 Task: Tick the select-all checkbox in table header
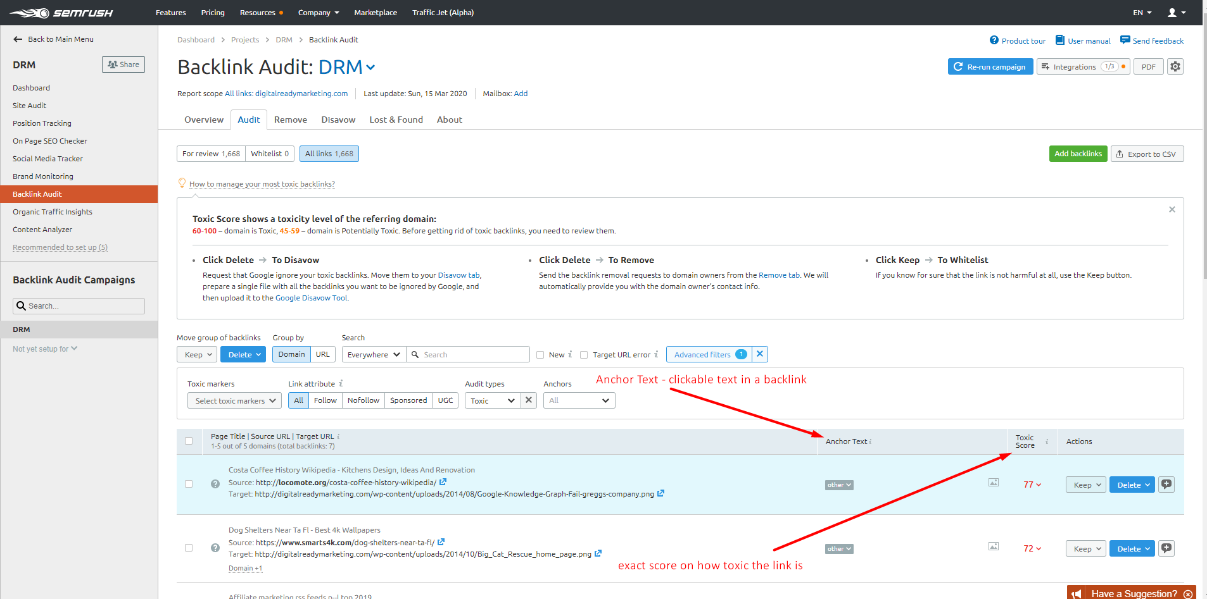(189, 441)
